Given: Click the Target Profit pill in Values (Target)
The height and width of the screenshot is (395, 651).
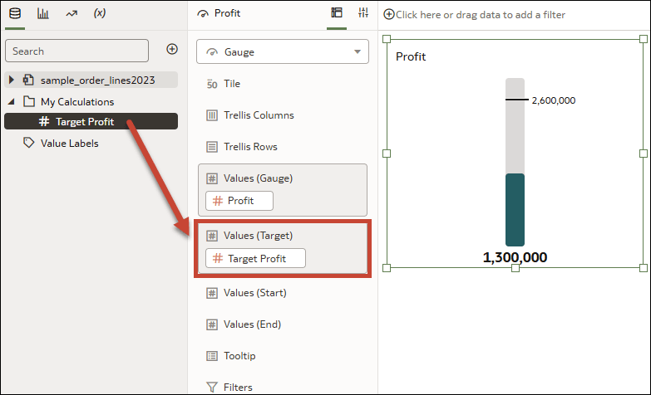Looking at the screenshot, I should (256, 258).
